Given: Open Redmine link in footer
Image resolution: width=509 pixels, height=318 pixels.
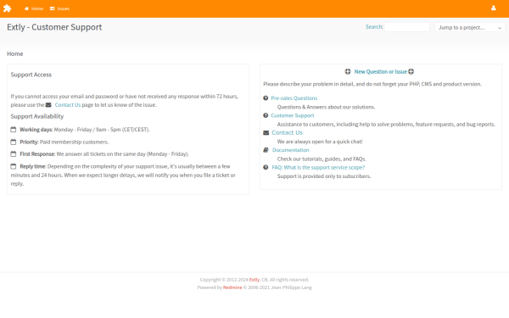Looking at the screenshot, I should 232,287.
